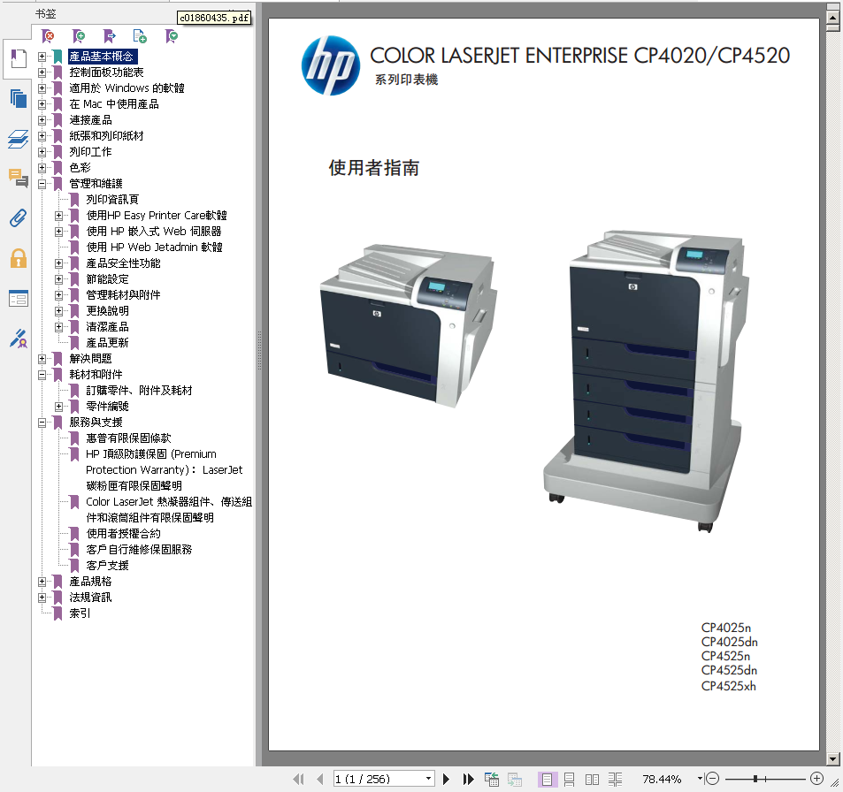Click the zoom out minus button
Image resolution: width=843 pixels, height=792 pixels.
(712, 779)
